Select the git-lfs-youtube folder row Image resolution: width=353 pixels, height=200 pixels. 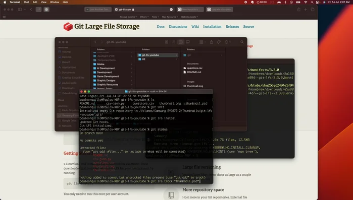tap(158, 55)
